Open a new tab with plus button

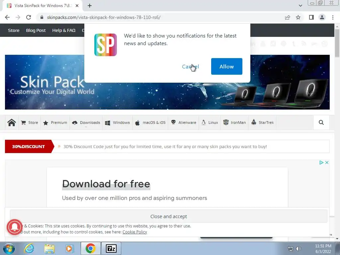point(90,6)
